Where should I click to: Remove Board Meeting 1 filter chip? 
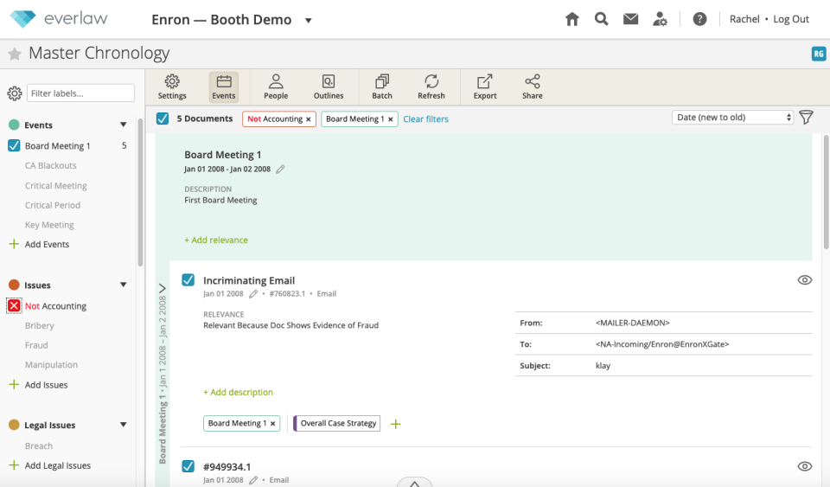tap(390, 119)
